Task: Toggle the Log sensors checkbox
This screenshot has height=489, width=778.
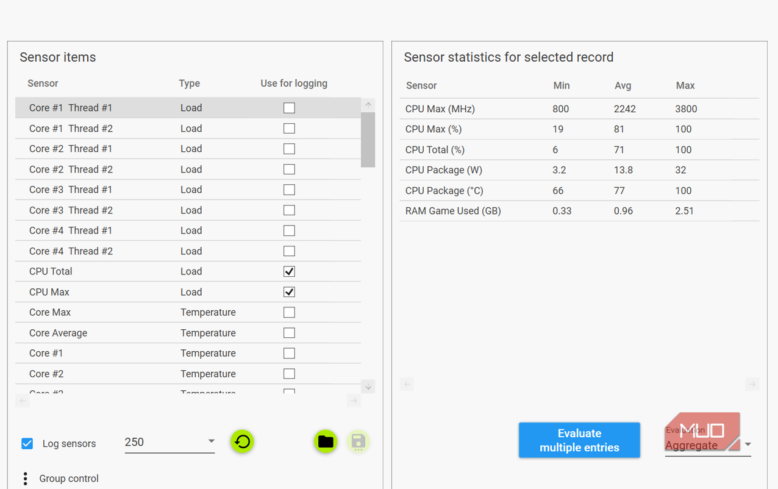Action: click(27, 443)
